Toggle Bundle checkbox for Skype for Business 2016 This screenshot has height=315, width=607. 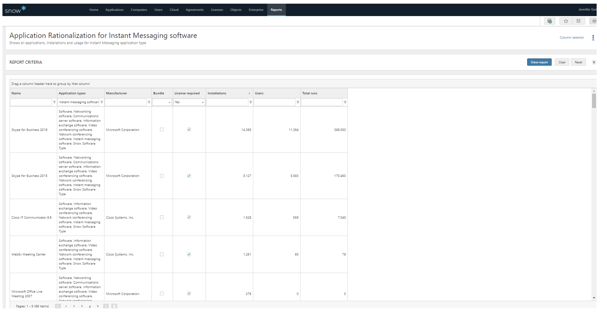click(x=162, y=129)
